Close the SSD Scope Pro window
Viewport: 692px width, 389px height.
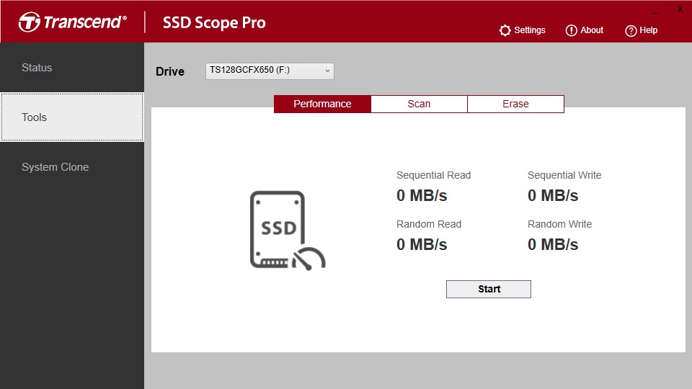coord(680,9)
